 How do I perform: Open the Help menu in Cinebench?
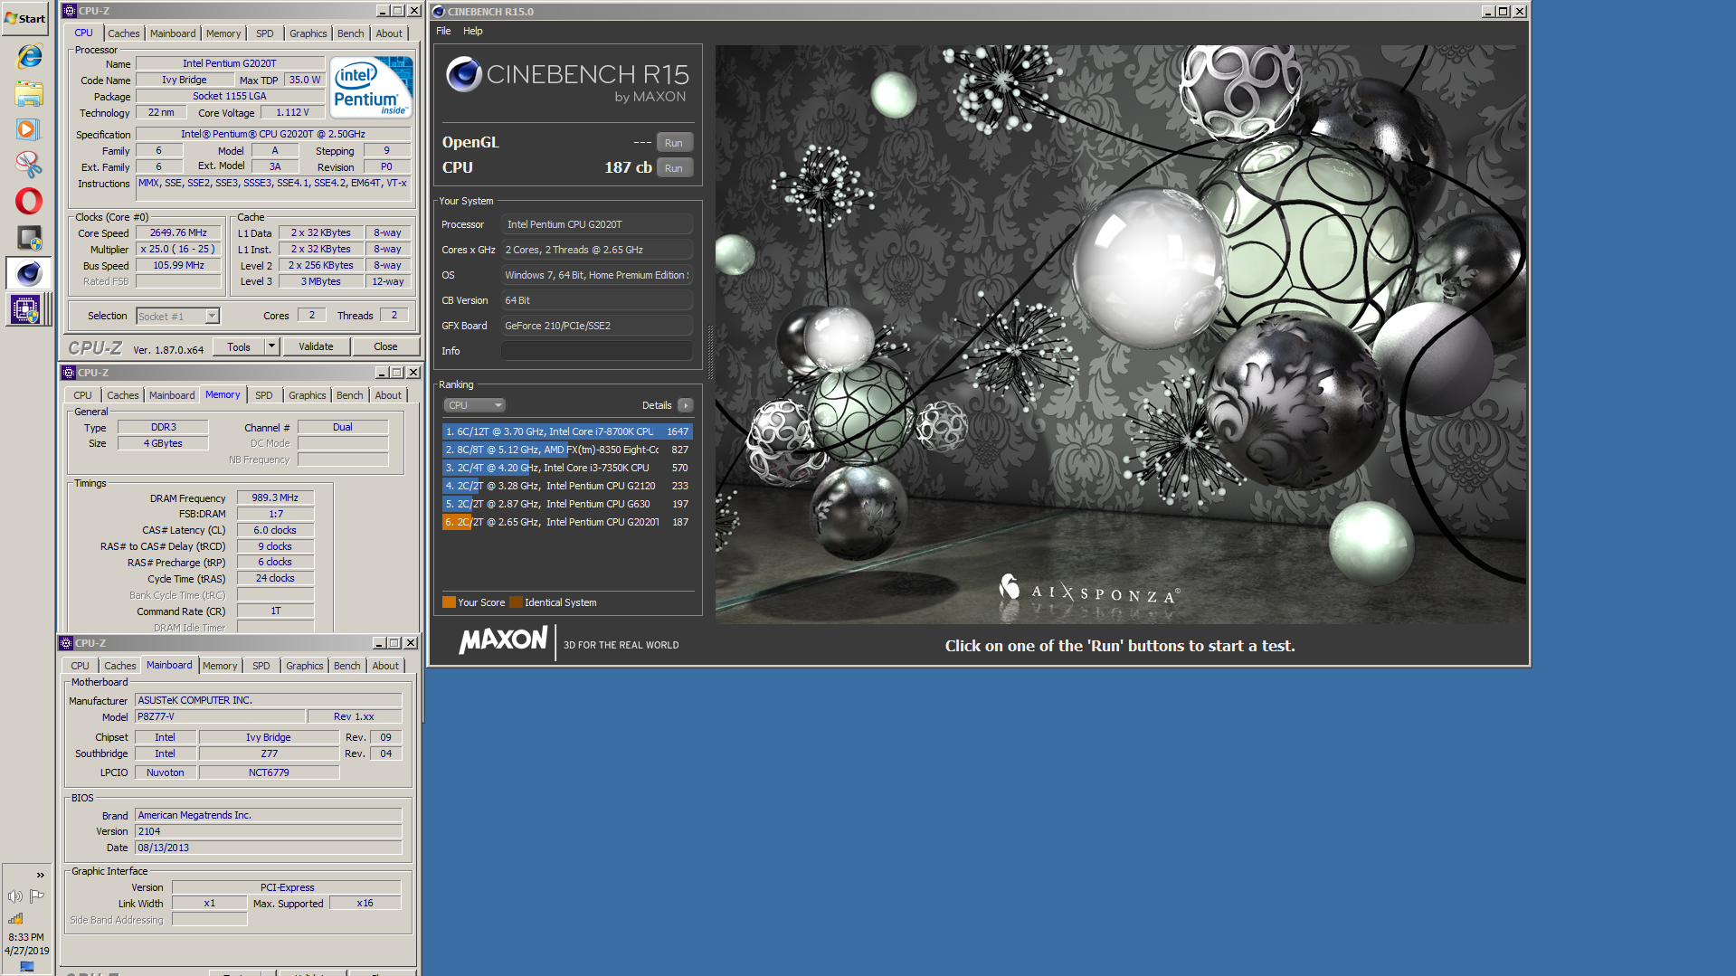(x=473, y=31)
